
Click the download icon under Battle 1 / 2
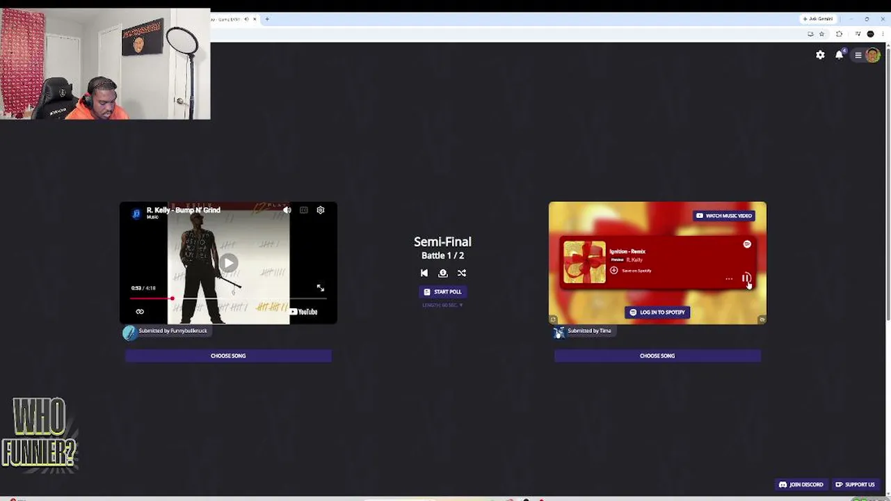point(443,273)
